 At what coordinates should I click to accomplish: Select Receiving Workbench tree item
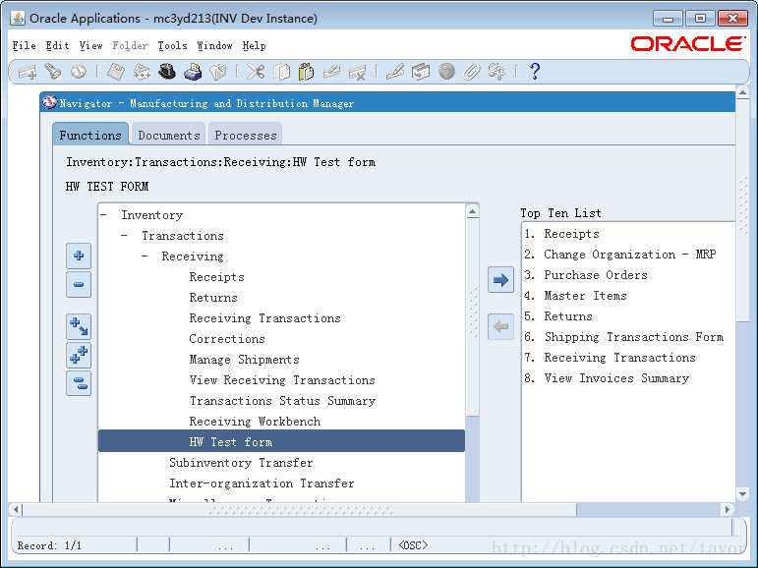(255, 422)
